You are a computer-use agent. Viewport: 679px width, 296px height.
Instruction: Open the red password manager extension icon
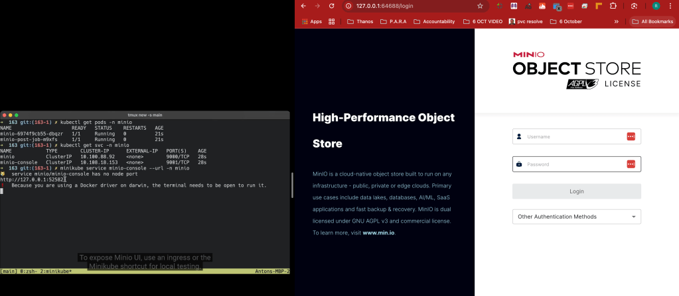571,6
